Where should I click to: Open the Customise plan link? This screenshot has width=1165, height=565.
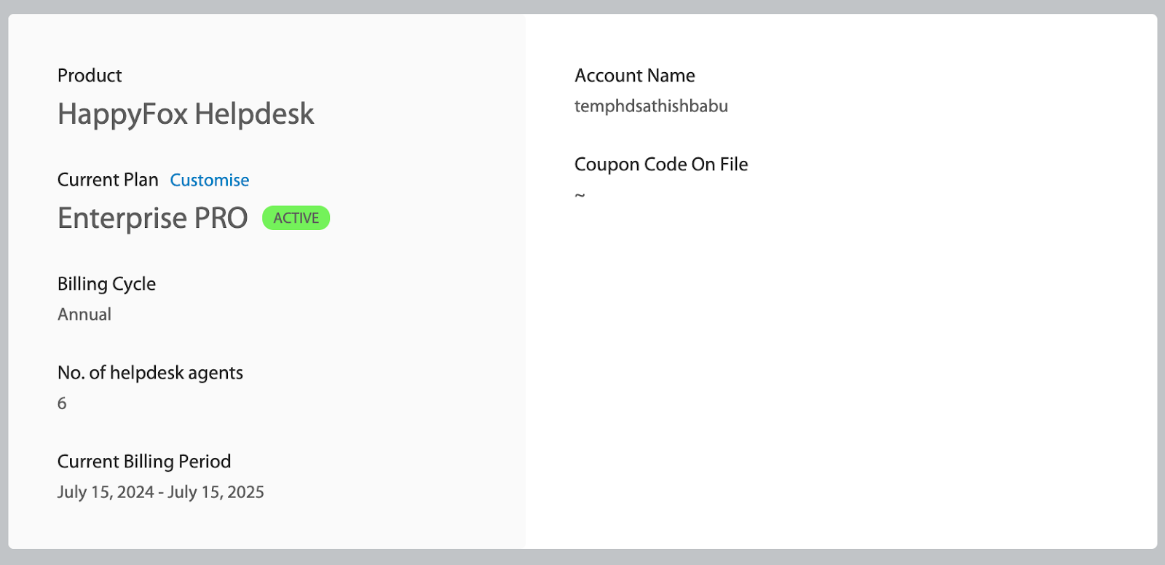(210, 180)
